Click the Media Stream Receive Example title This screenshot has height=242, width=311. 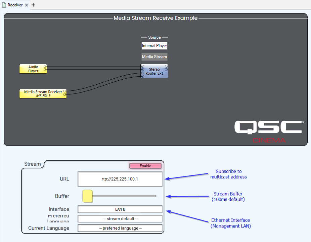(155, 18)
